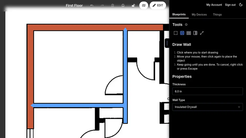Switch to the Things tab
Viewport: 246px width, 138px height.
click(217, 15)
